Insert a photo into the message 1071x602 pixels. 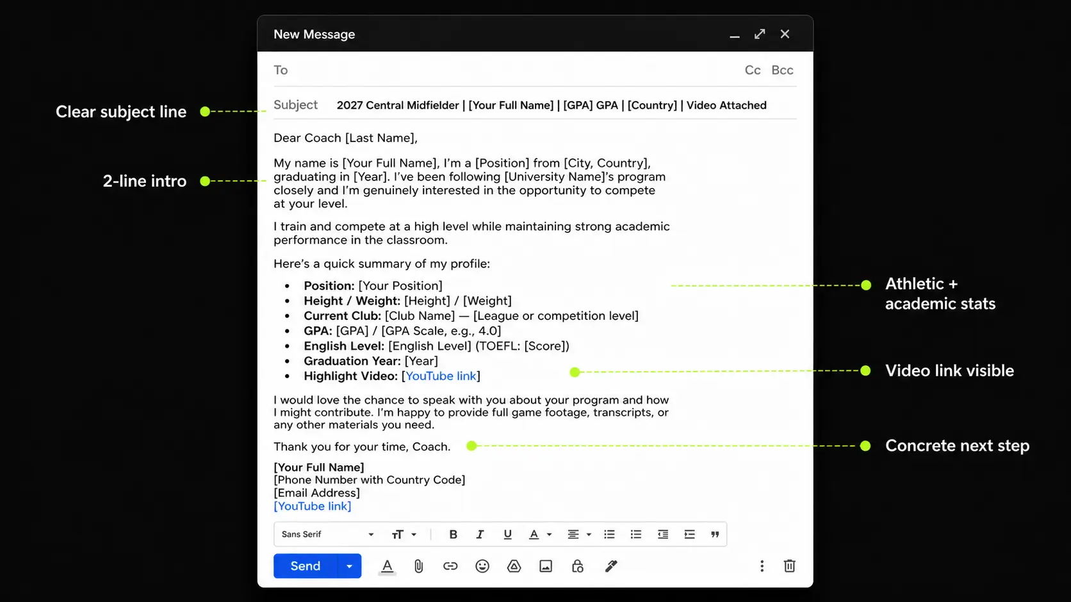pos(546,566)
